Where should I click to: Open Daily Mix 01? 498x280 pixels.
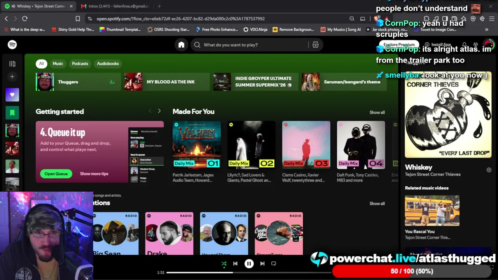pyautogui.click(x=196, y=152)
